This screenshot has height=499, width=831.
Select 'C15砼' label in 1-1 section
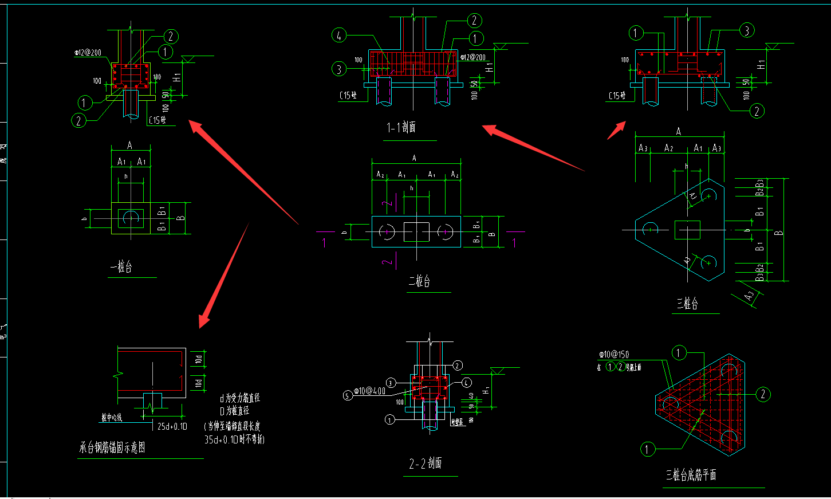pos(348,96)
